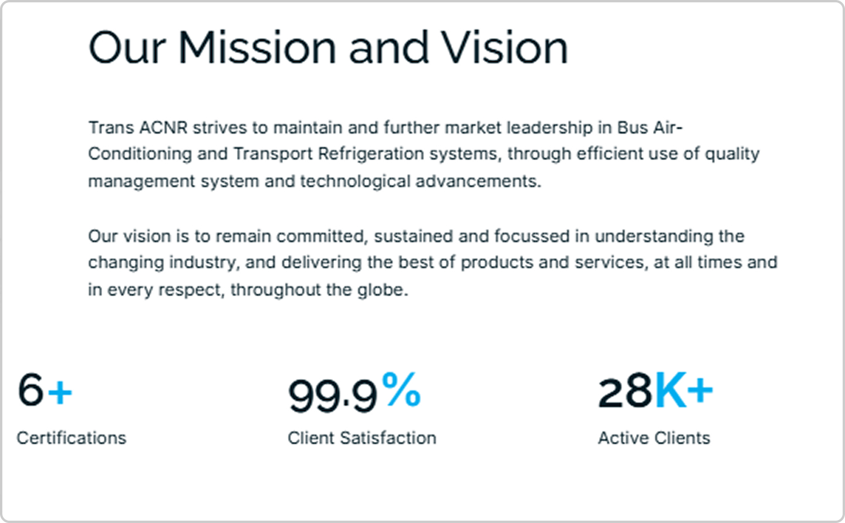This screenshot has width=845, height=523.
Task: Click the blue K+ symbol
Action: click(x=684, y=390)
